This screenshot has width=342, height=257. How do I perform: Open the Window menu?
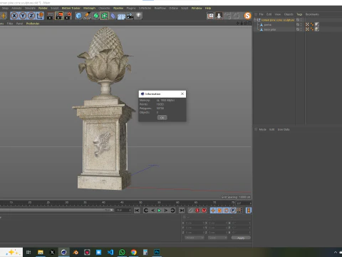click(197, 8)
